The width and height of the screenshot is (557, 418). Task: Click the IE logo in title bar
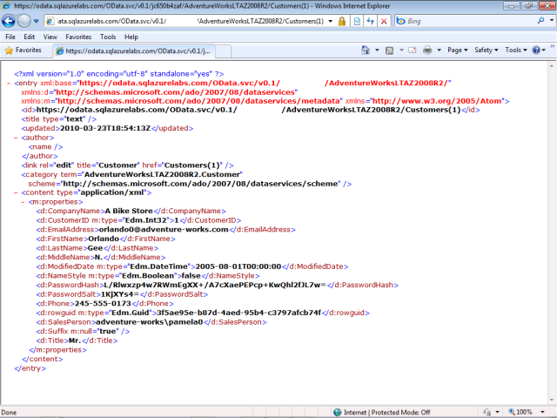click(x=6, y=6)
